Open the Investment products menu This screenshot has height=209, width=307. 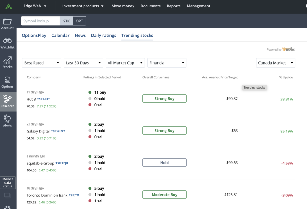tap(83, 6)
